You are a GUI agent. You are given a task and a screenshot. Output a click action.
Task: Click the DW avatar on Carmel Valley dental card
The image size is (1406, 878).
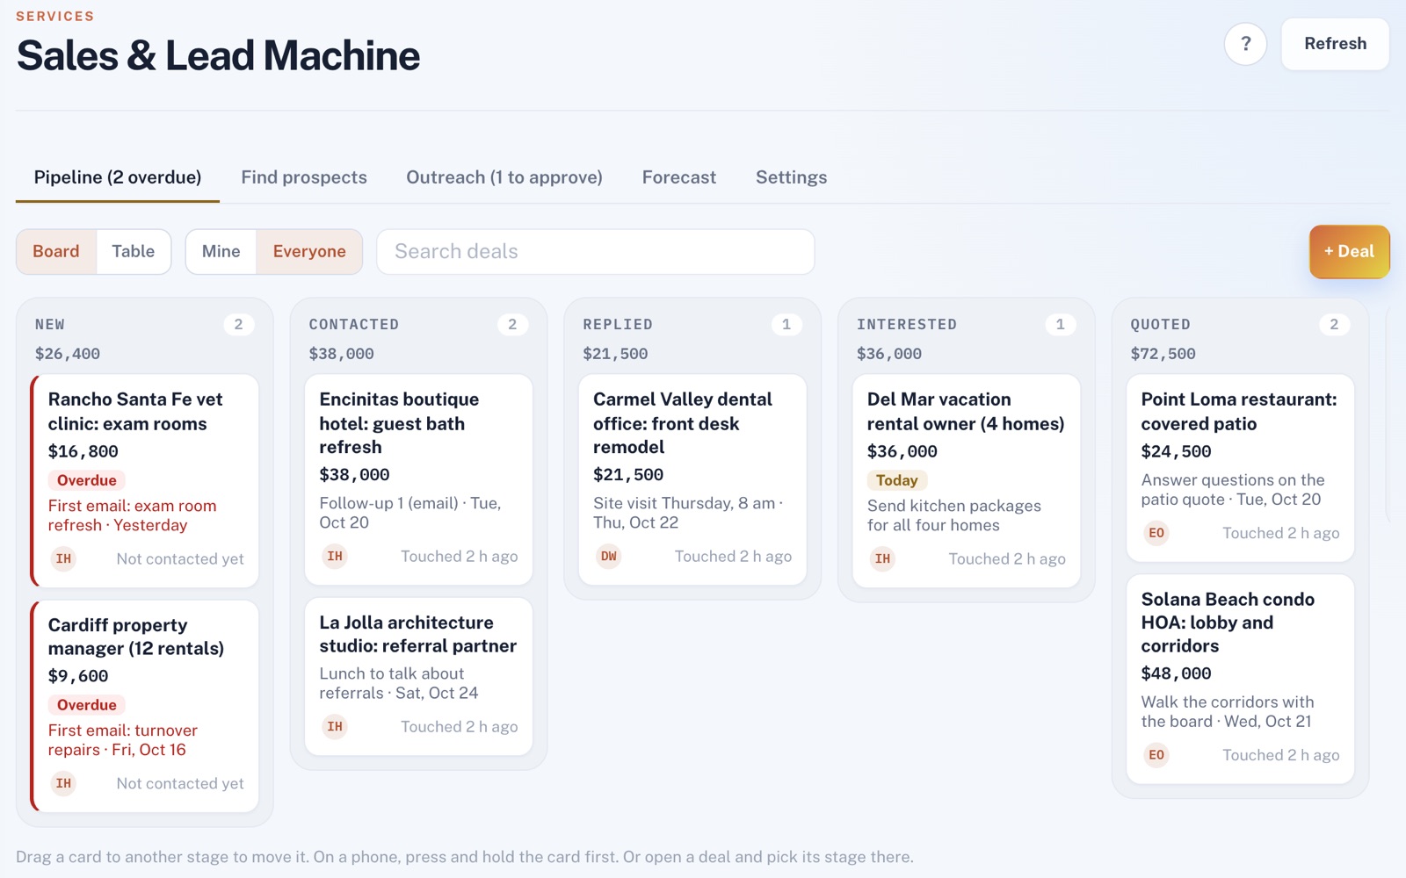coord(609,556)
